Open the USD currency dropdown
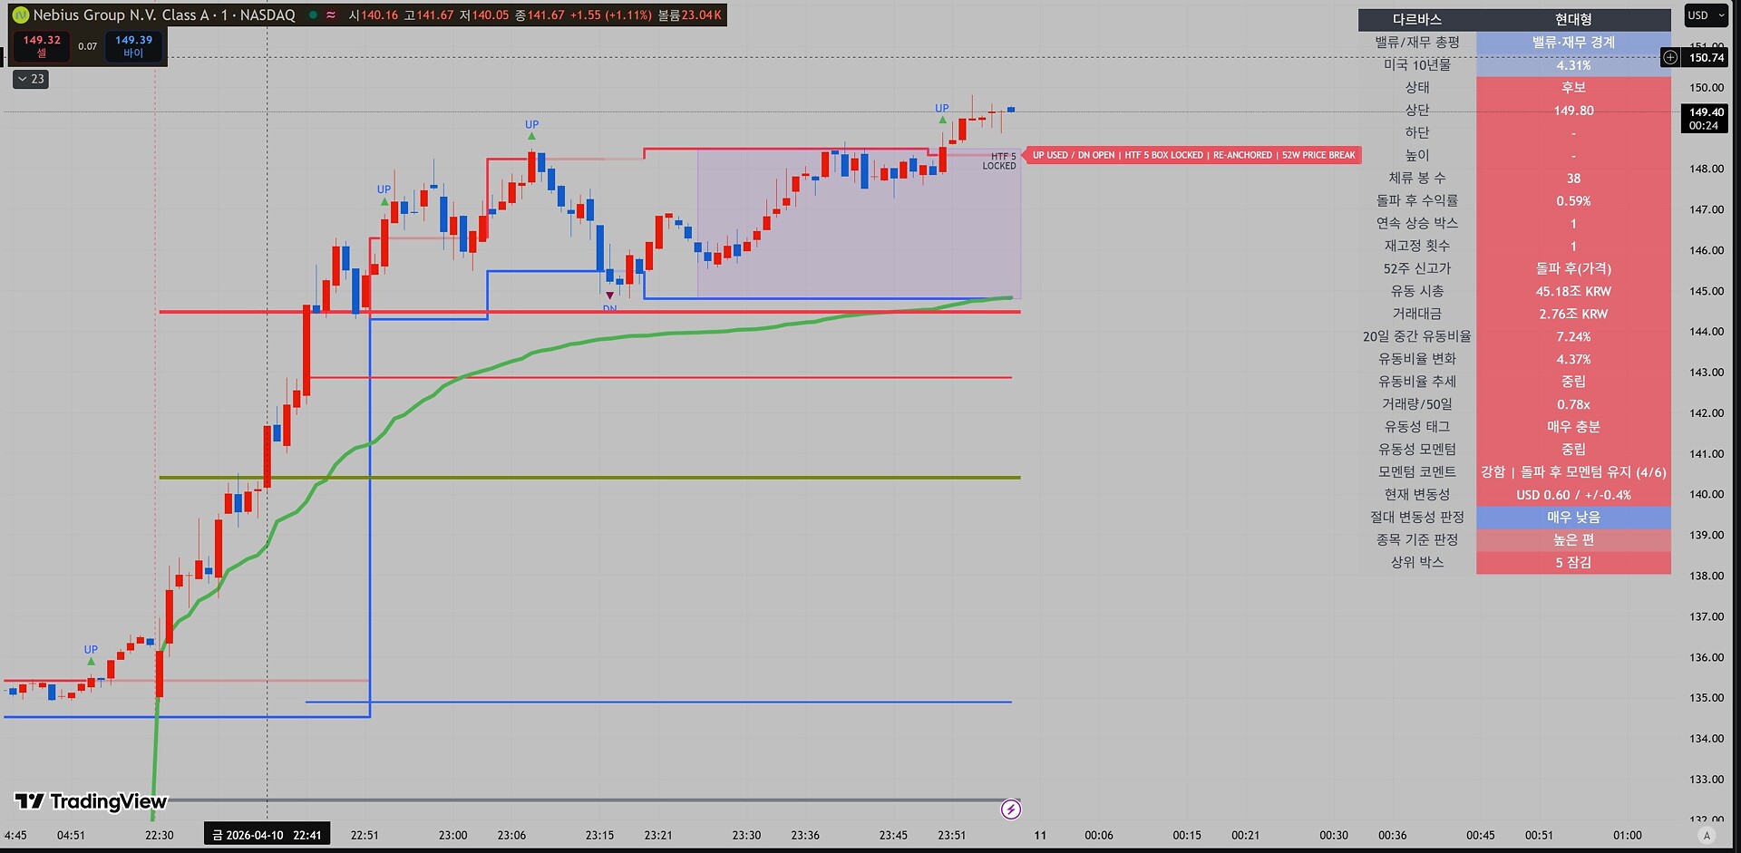This screenshot has width=1741, height=853. pos(1706,15)
